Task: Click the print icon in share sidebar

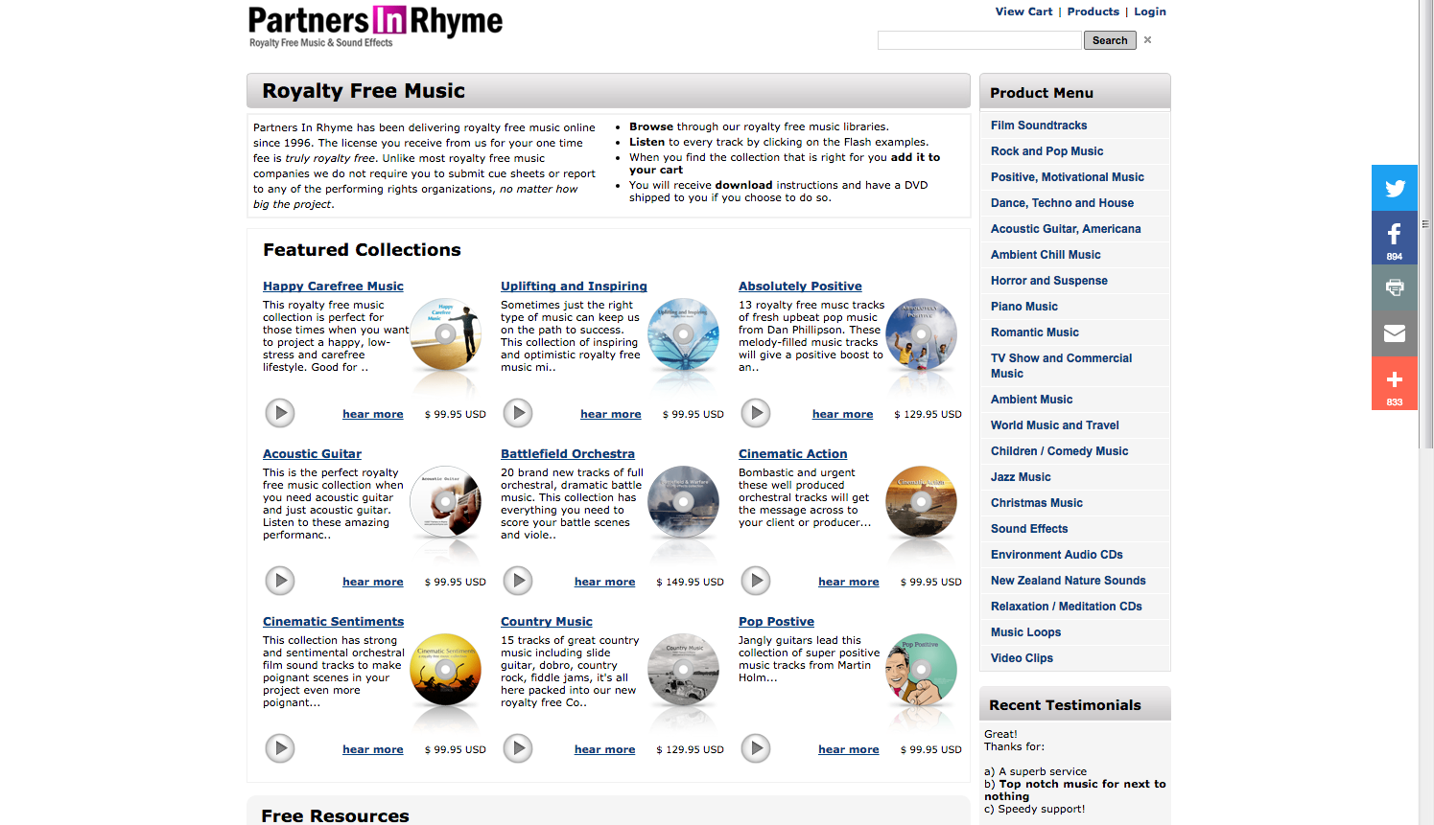Action: click(x=1395, y=286)
